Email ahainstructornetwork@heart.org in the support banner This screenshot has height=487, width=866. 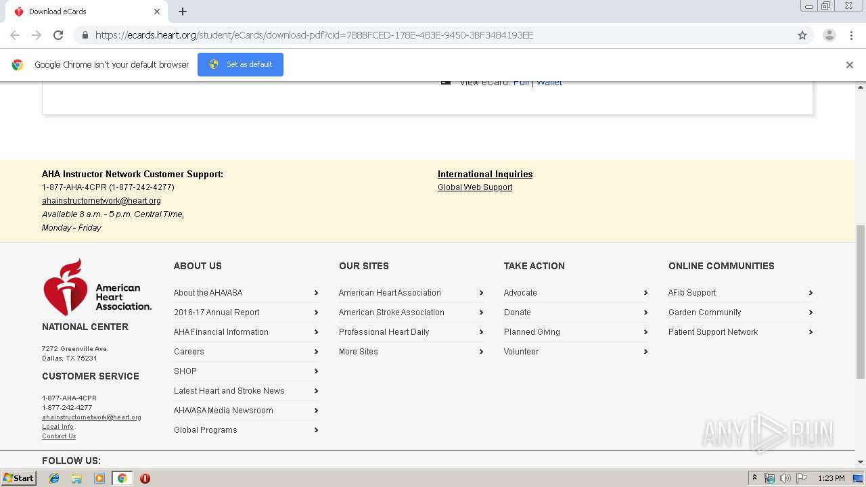(101, 201)
